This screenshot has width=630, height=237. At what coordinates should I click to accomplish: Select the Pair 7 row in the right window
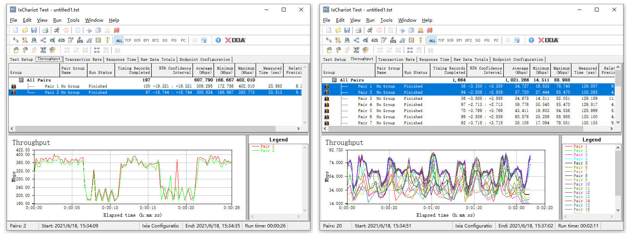pos(468,123)
